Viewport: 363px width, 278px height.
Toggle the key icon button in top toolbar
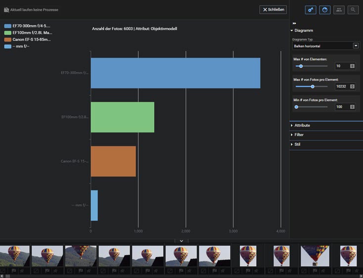pos(311,10)
